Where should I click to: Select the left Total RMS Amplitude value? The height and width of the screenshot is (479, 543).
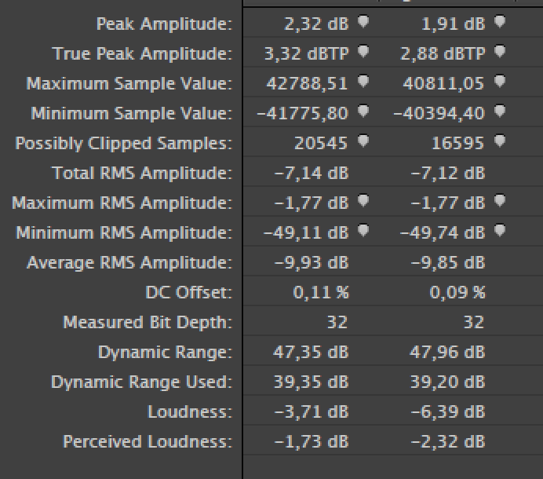coord(311,173)
